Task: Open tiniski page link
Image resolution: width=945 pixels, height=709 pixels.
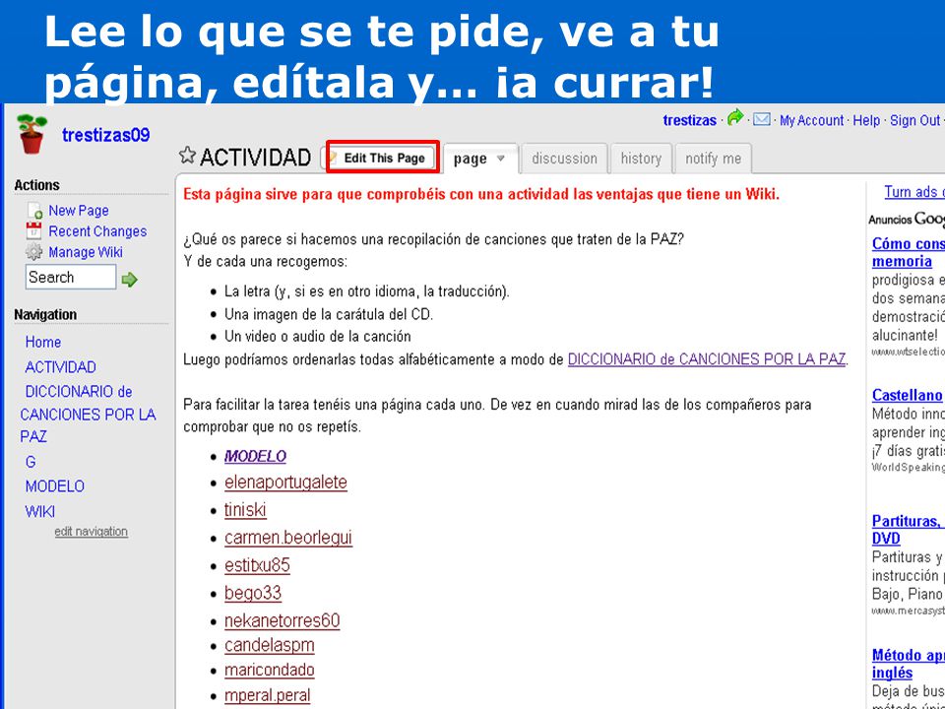Action: tap(245, 510)
